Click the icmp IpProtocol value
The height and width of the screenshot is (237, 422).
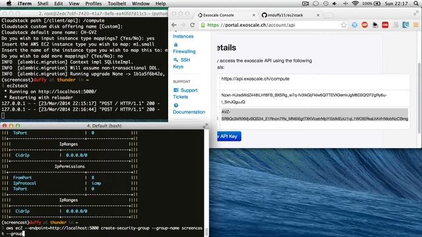point(96,183)
